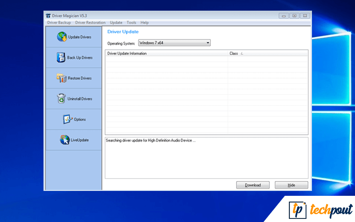Open the Driver Restoration menu

pyautogui.click(x=91, y=23)
